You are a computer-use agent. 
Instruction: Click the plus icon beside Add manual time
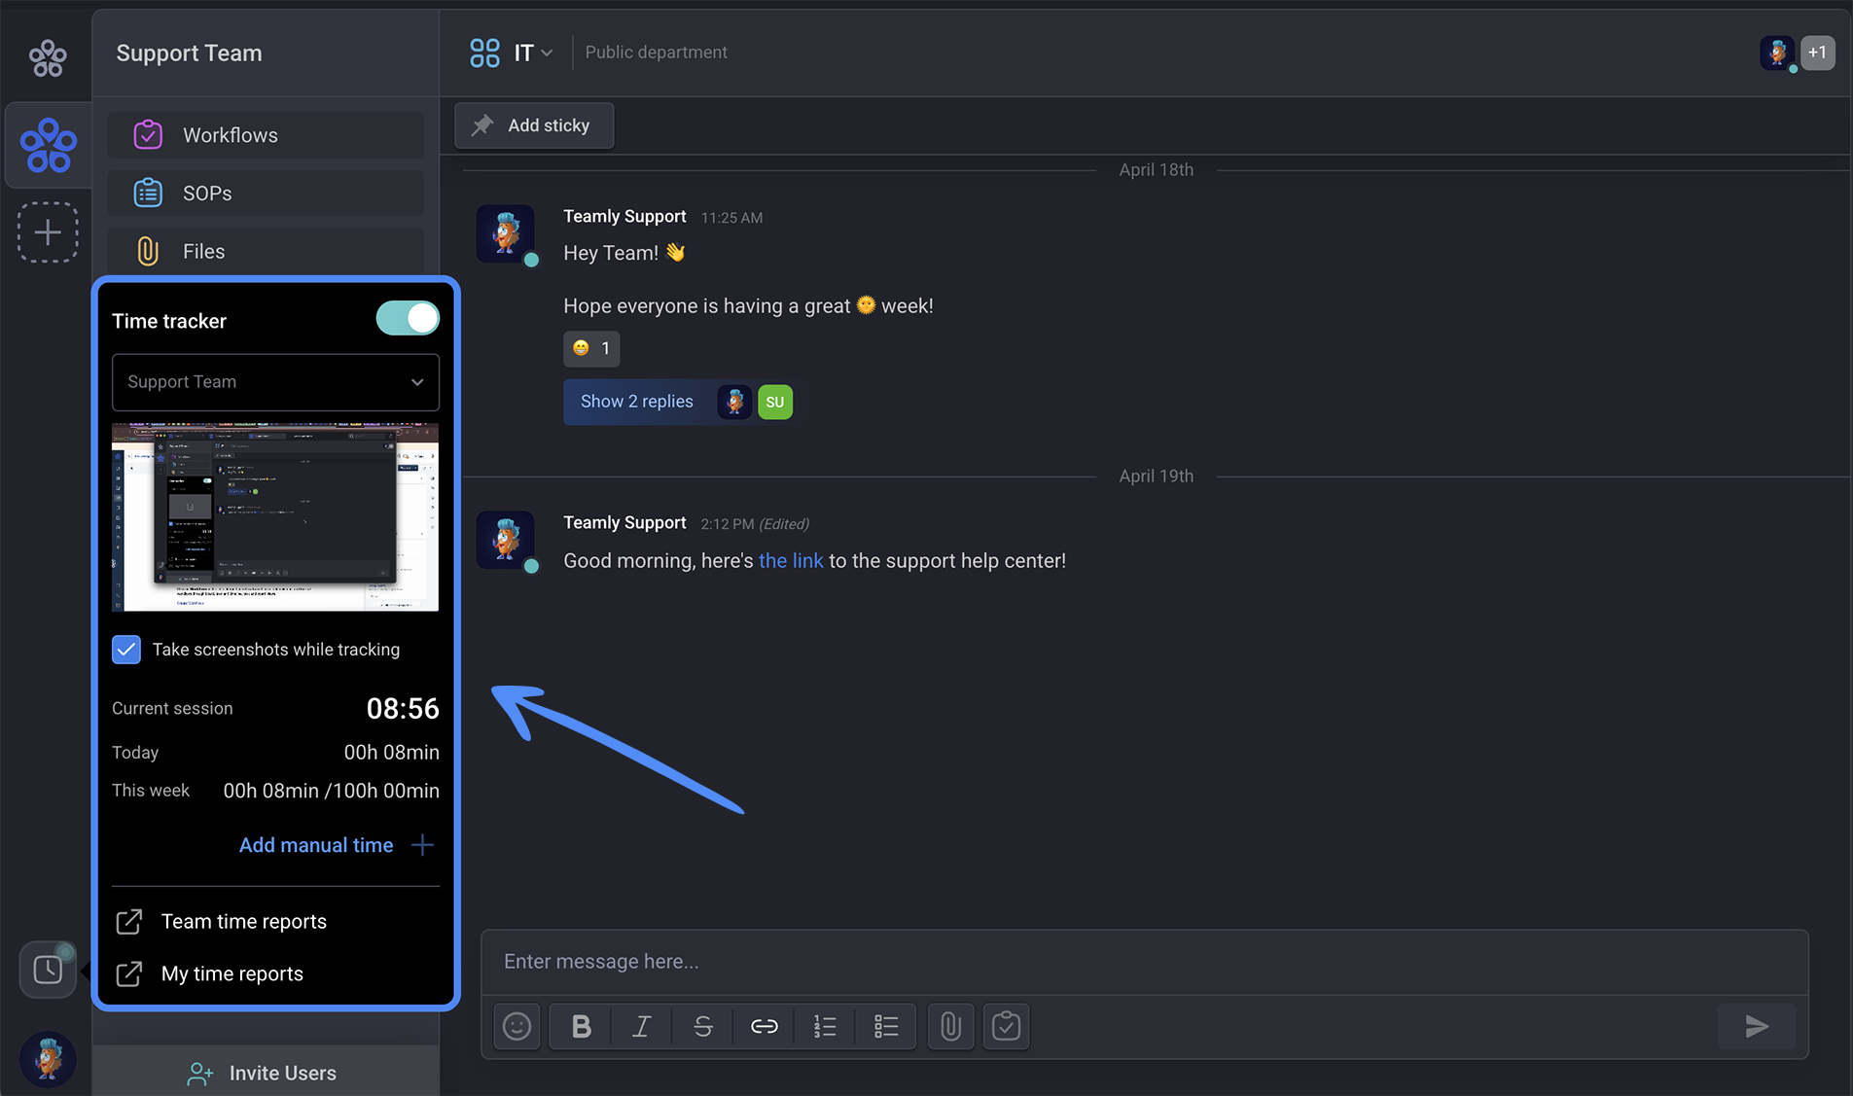click(422, 845)
